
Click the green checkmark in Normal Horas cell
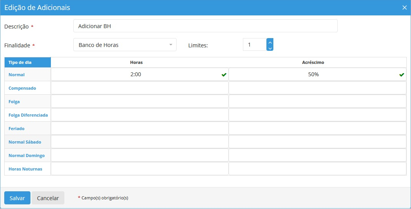coord(224,75)
